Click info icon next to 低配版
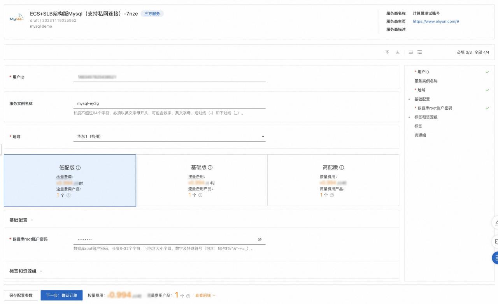Screen dimensions: 498x304 click(x=78, y=168)
